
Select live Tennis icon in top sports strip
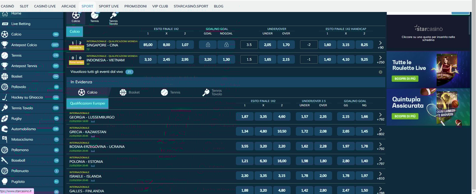94,15
